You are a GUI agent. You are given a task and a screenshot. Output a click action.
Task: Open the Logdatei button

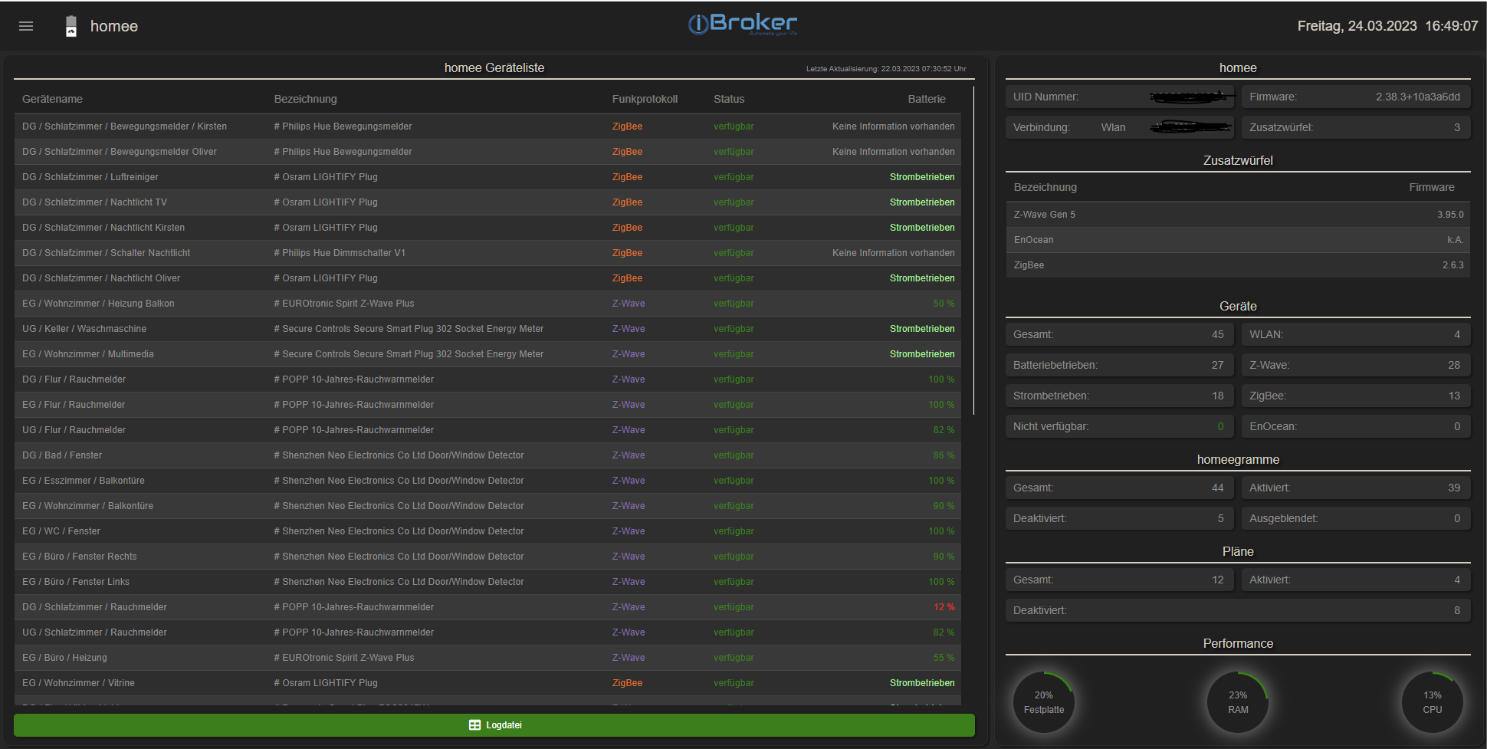[494, 725]
